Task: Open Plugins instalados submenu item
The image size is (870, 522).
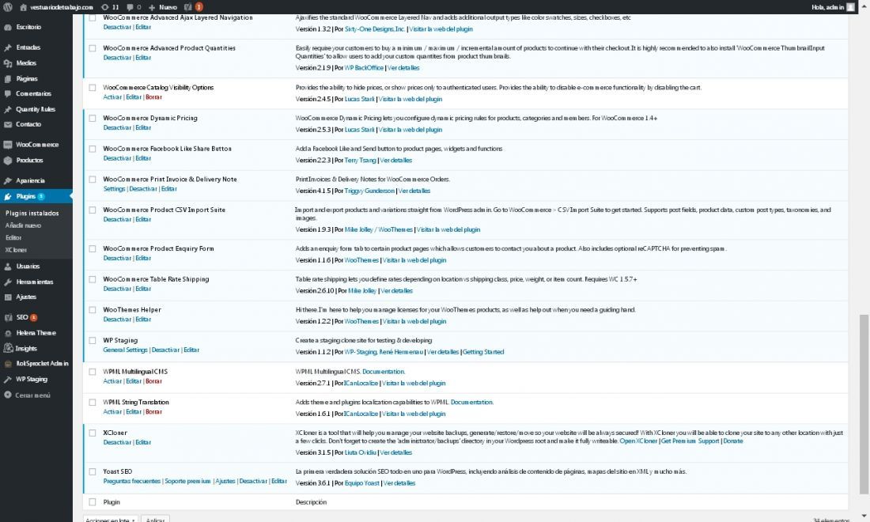Action: coord(32,213)
